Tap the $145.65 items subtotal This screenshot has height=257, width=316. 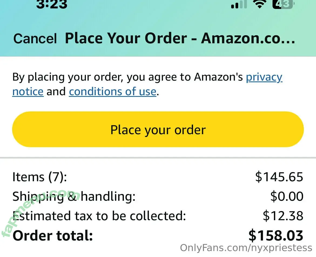coord(279,177)
